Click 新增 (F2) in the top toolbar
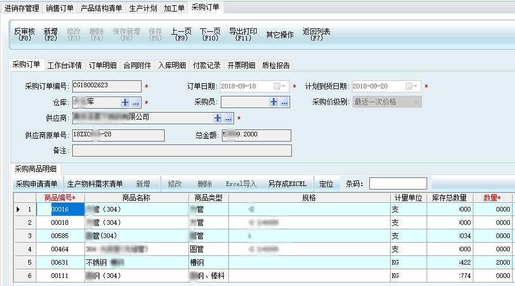This screenshot has height=286, width=515. (x=51, y=35)
